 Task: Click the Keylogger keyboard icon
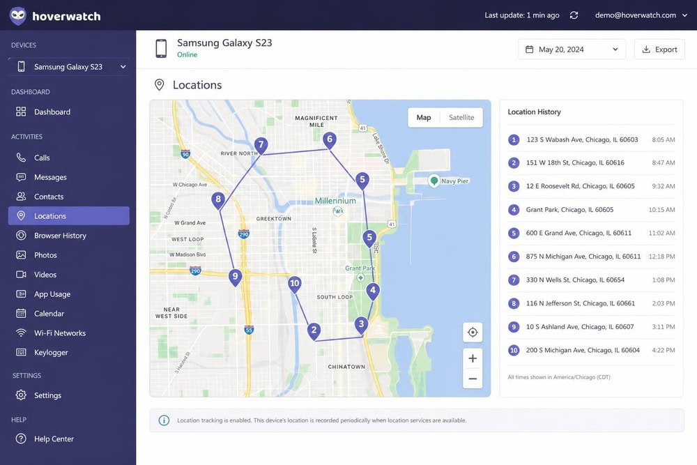pyautogui.click(x=21, y=353)
